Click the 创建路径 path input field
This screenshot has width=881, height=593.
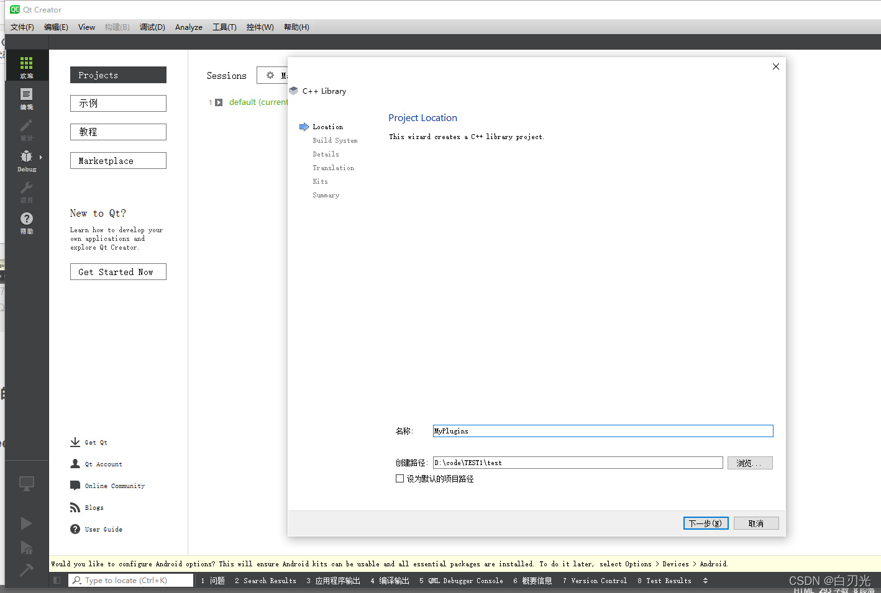click(x=578, y=463)
